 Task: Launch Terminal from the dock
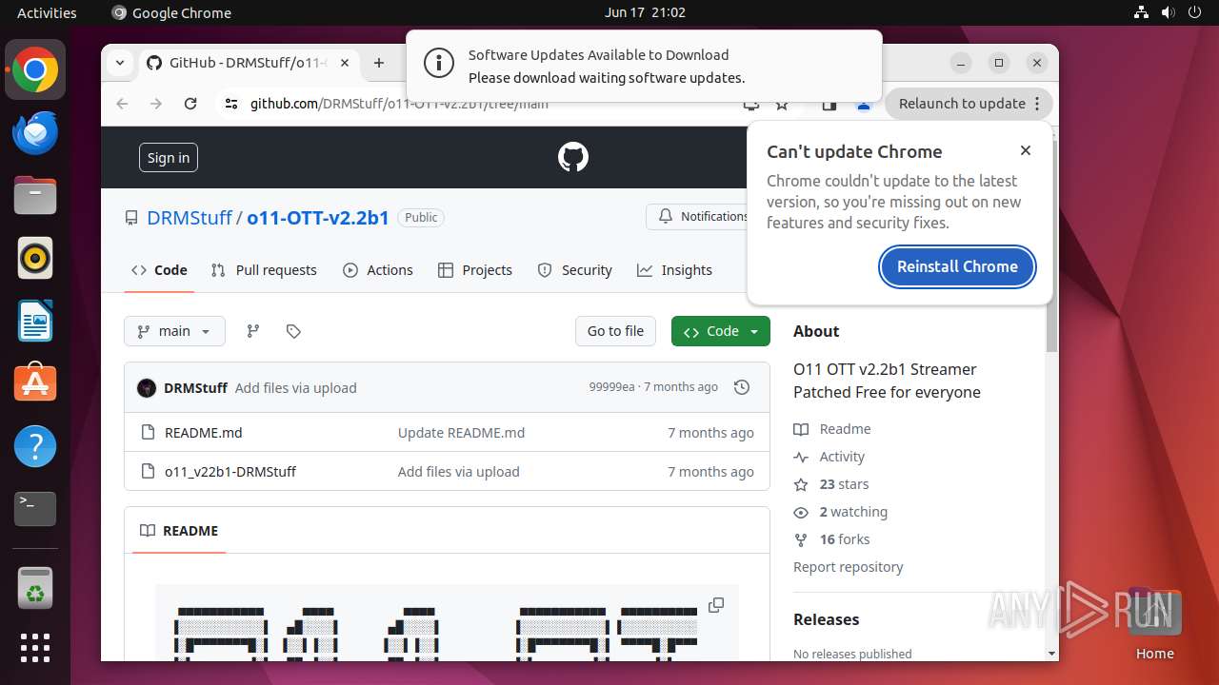35,508
